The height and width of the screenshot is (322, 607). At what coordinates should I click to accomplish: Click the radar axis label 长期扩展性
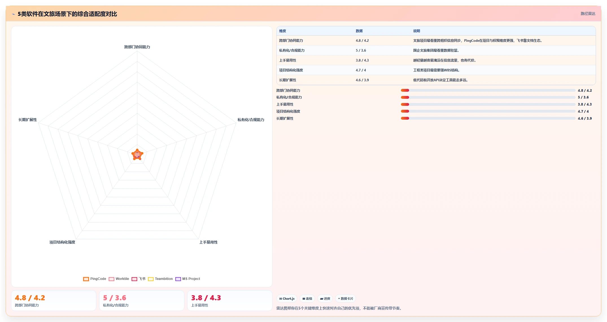click(x=28, y=120)
